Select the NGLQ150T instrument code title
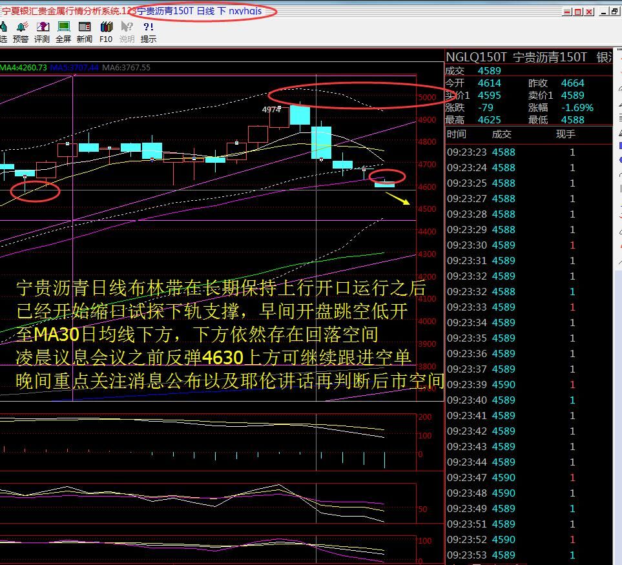This screenshot has height=565, width=622. pos(476,57)
